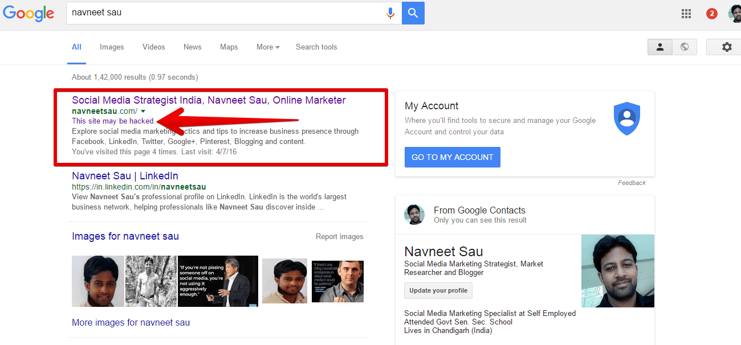Screen dimensions: 741x345
Task: Click the Feedback link
Action: click(632, 183)
